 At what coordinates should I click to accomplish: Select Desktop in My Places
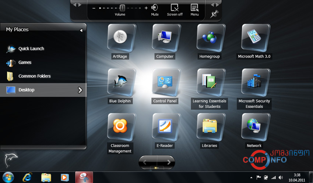point(43,90)
